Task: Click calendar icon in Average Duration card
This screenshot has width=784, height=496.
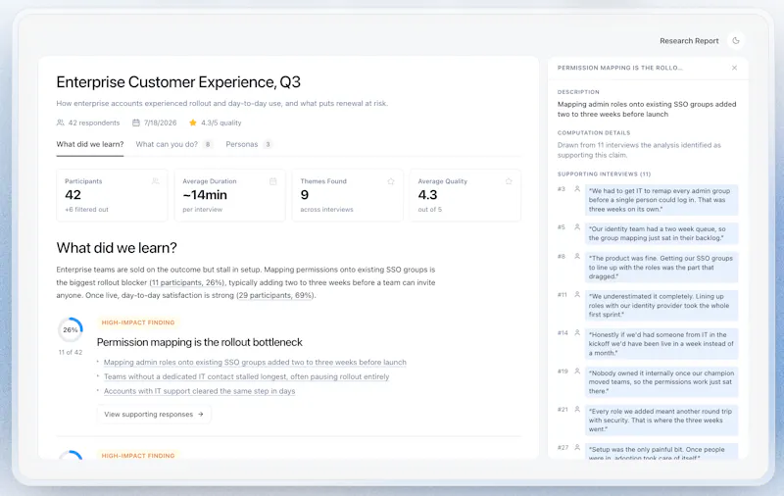Action: tap(273, 181)
